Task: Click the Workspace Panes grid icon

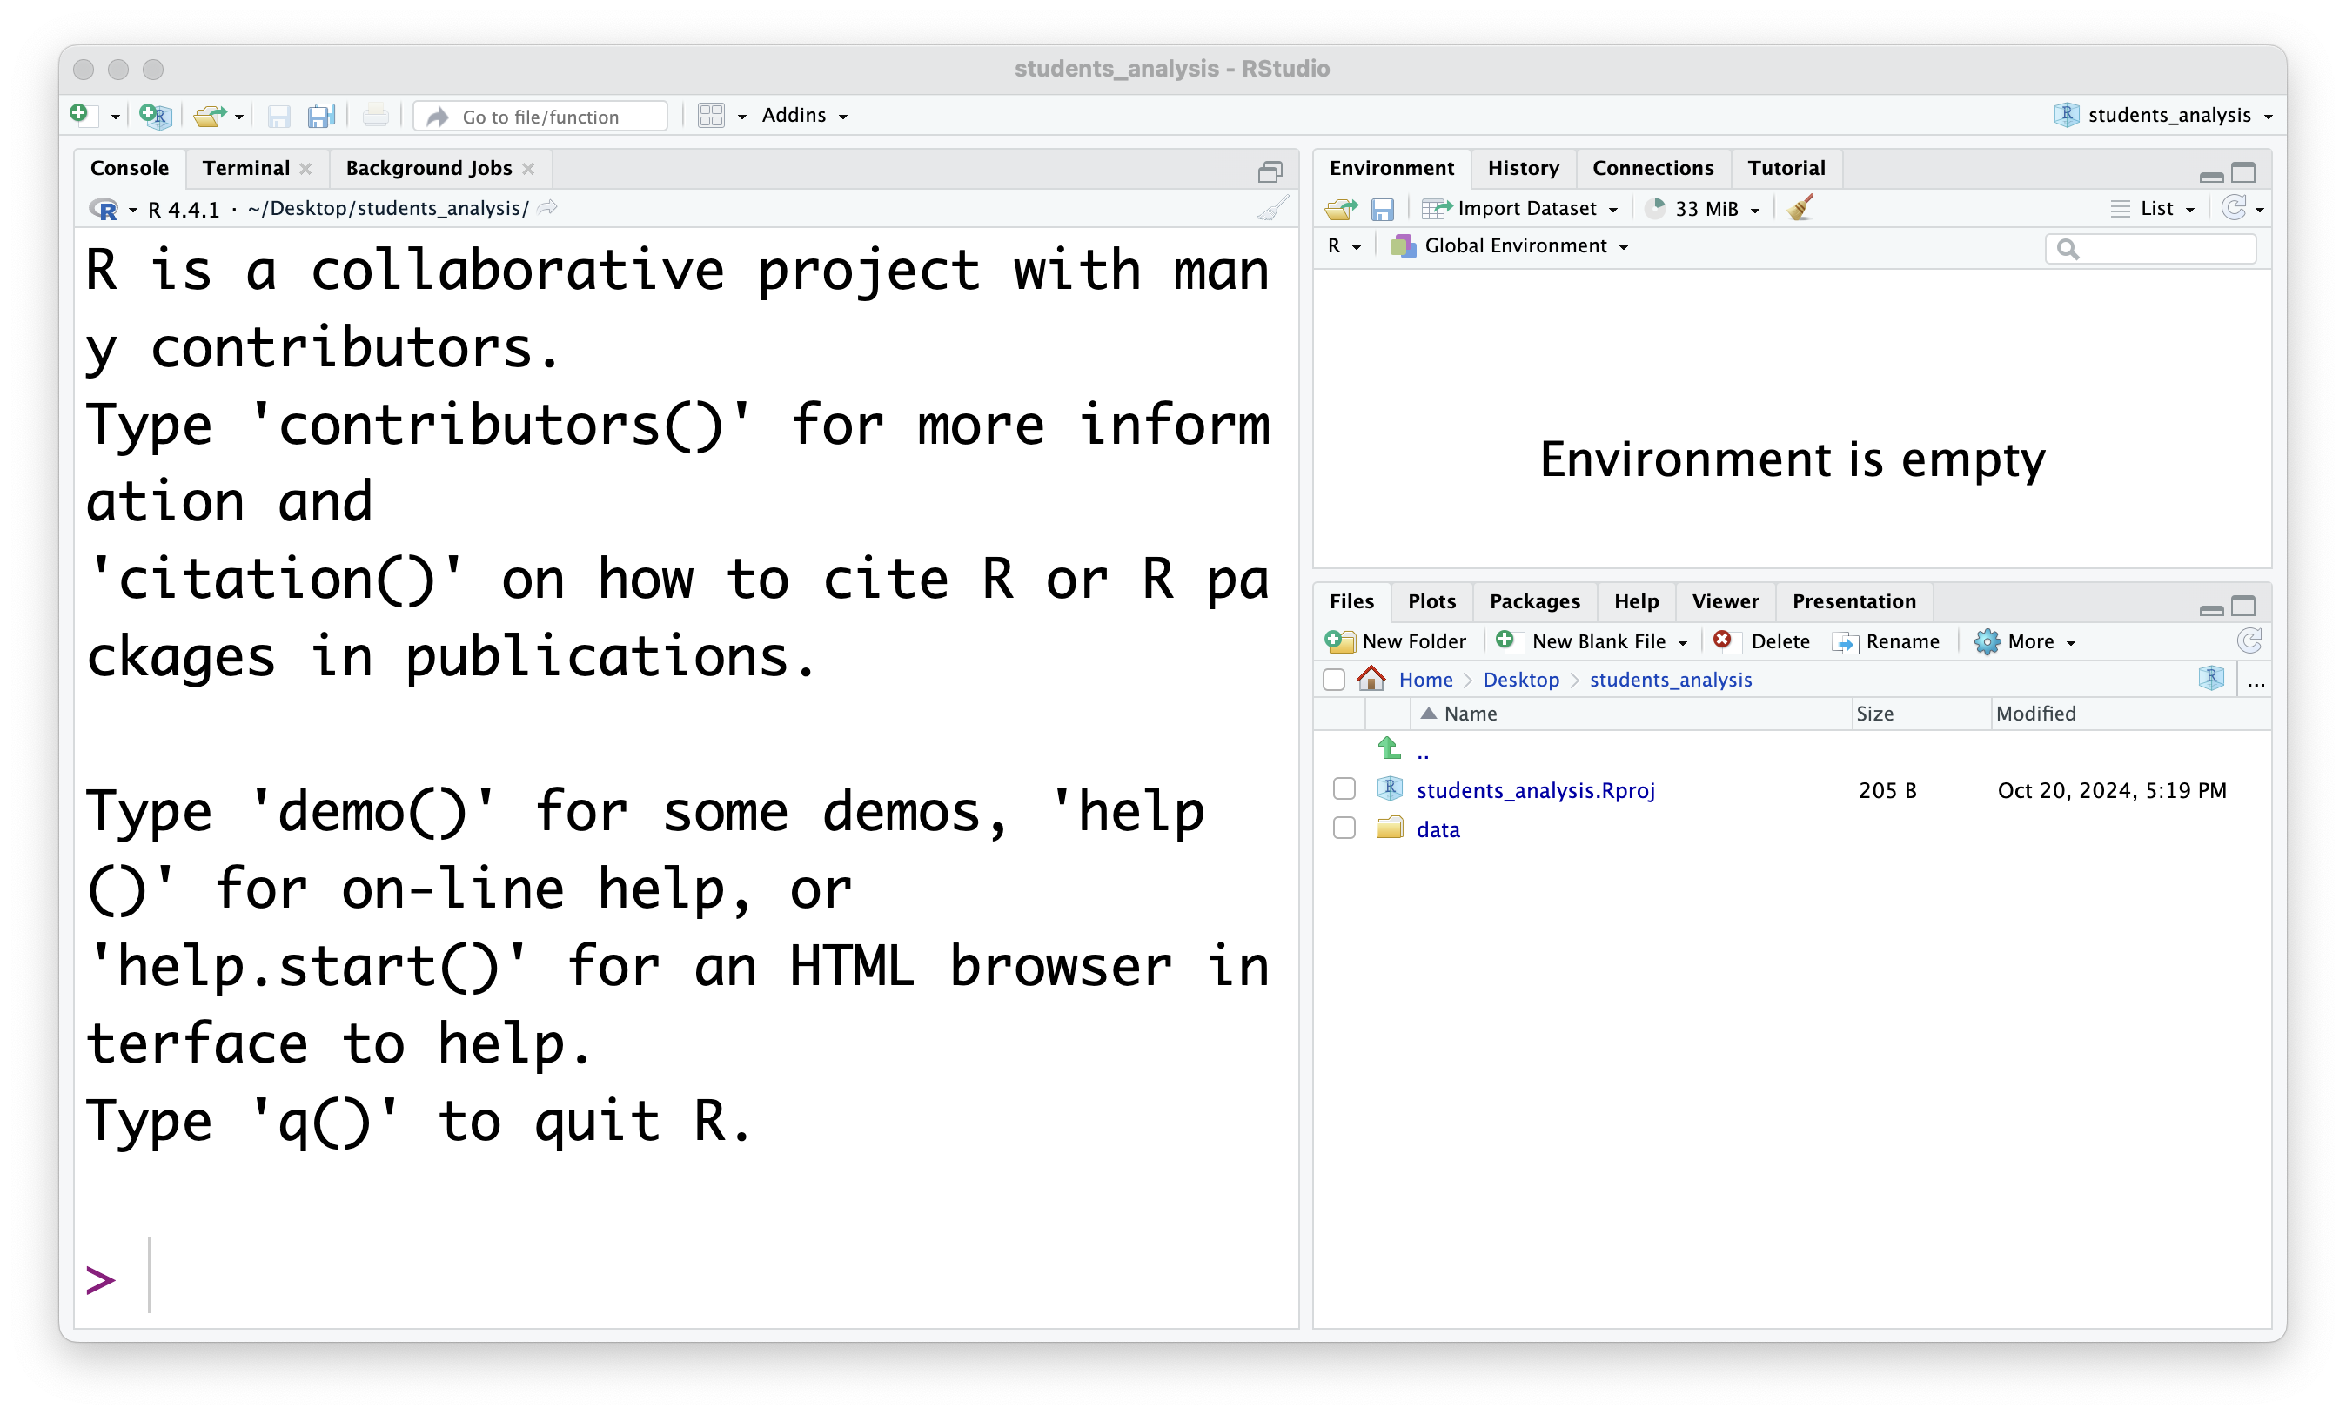Action: pyautogui.click(x=711, y=115)
